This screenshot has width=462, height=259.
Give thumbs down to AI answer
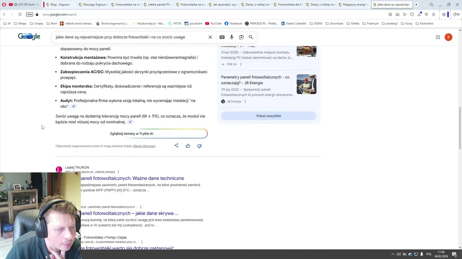pyautogui.click(x=199, y=146)
